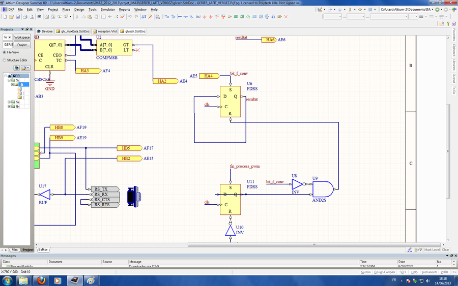The width and height of the screenshot is (458, 286).
Task: Select the Structure Editor radio button
Action: (x=4, y=60)
